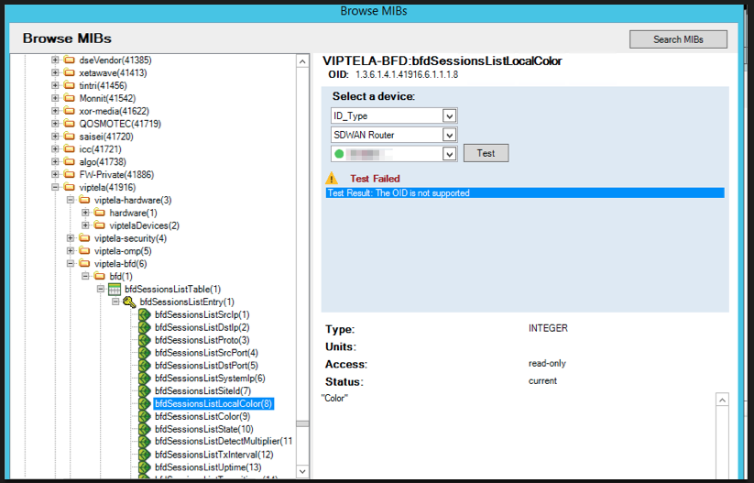Viewport: 754px width, 483px height.
Task: Click the OID value 1.3.6.1.4.1.41916.6.1.1.1.8
Action: [x=407, y=74]
